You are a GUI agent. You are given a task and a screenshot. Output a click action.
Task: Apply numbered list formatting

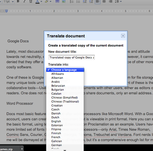72,1
